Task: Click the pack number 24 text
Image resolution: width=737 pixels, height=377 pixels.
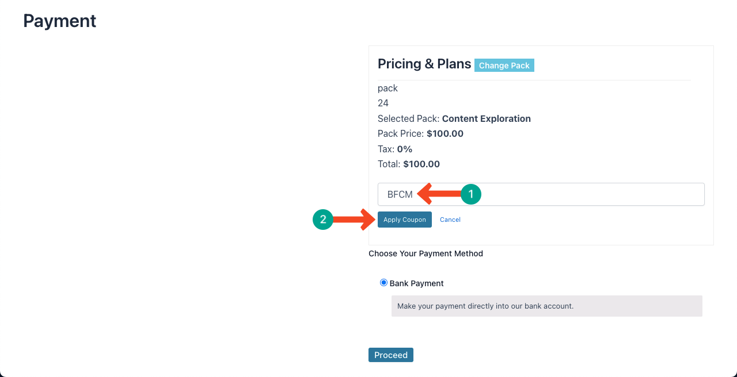Action: pos(383,103)
